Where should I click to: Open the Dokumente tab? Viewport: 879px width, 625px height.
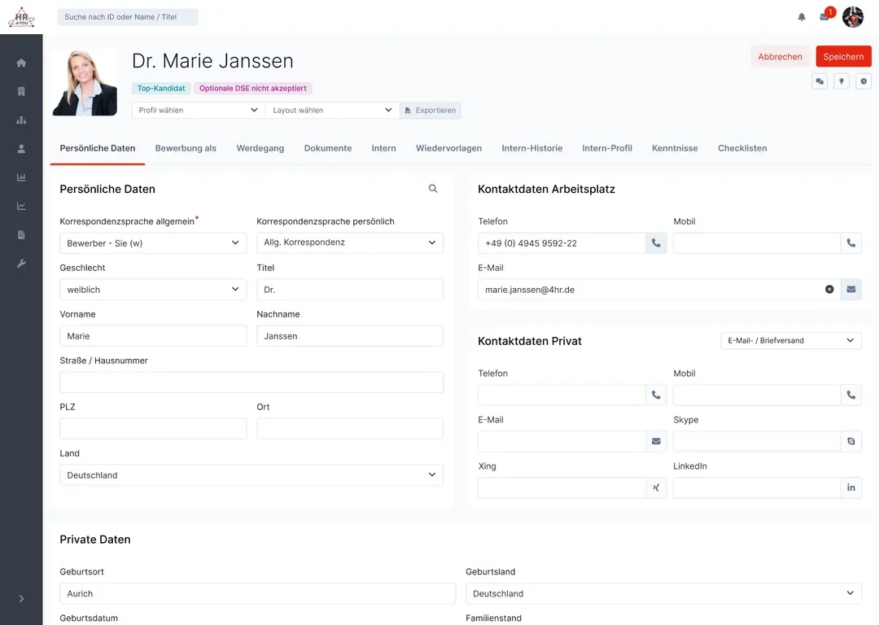[328, 148]
